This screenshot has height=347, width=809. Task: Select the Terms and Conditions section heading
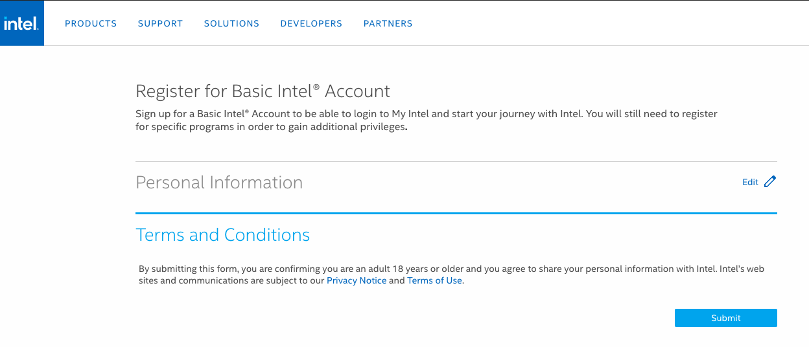[222, 234]
